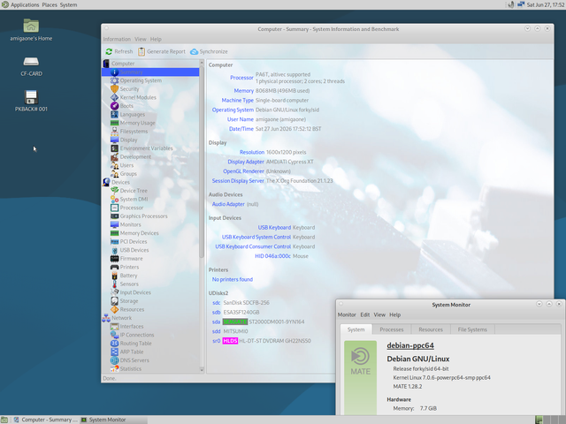Click sidebar scrollbar down arrow
The height and width of the screenshot is (424, 566).
click(202, 369)
